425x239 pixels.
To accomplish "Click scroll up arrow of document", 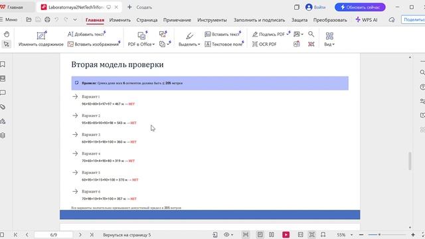I will point(410,57).
